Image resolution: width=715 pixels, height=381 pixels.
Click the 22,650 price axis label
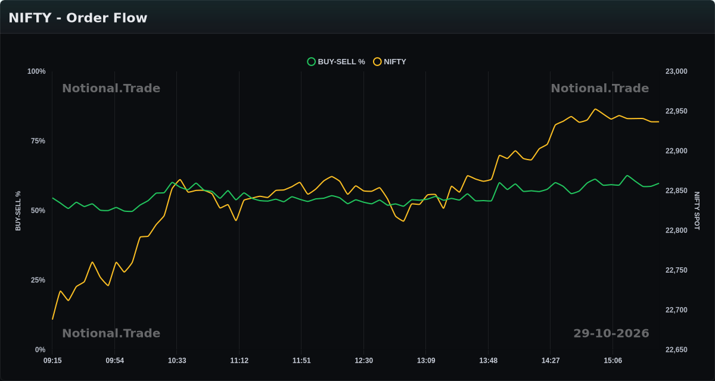676,350
